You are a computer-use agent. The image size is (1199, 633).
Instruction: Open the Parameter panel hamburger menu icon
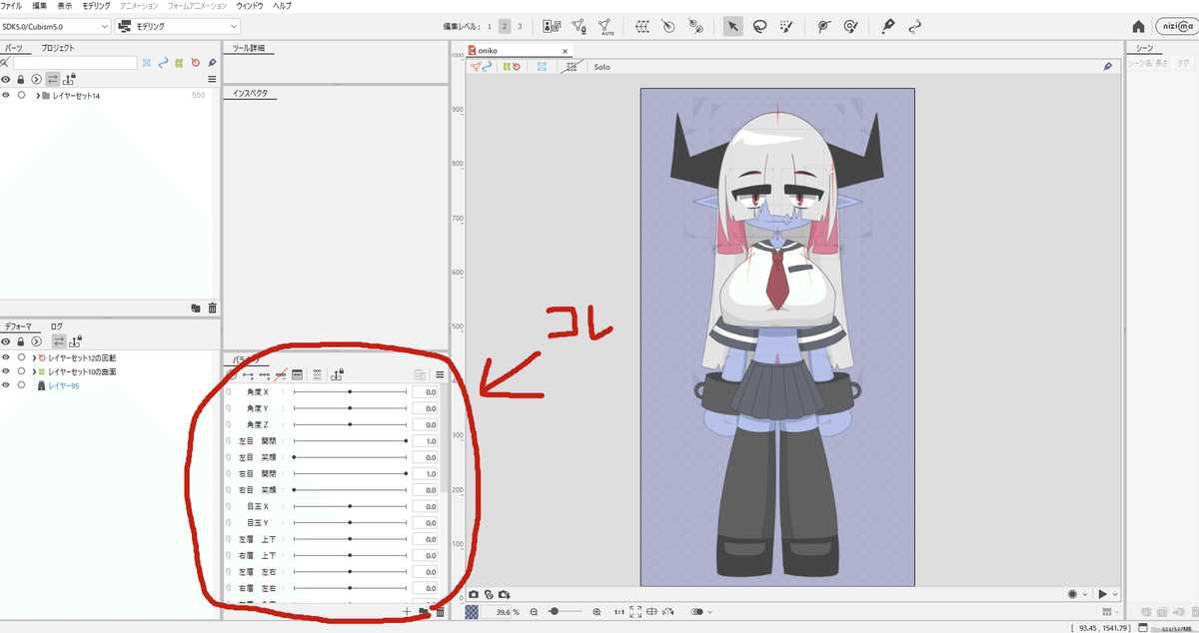[440, 373]
